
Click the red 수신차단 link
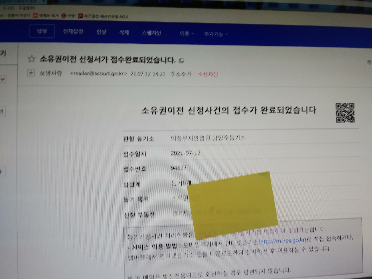(x=208, y=74)
